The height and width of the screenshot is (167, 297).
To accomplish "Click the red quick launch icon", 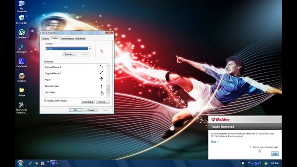I will pyautogui.click(x=43, y=163).
